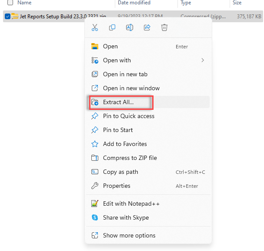
Task: Click the Properties wrench icon
Action: [95, 186]
